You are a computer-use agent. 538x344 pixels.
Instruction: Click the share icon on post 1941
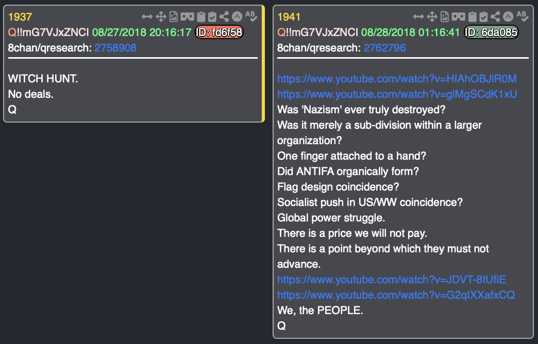[495, 16]
